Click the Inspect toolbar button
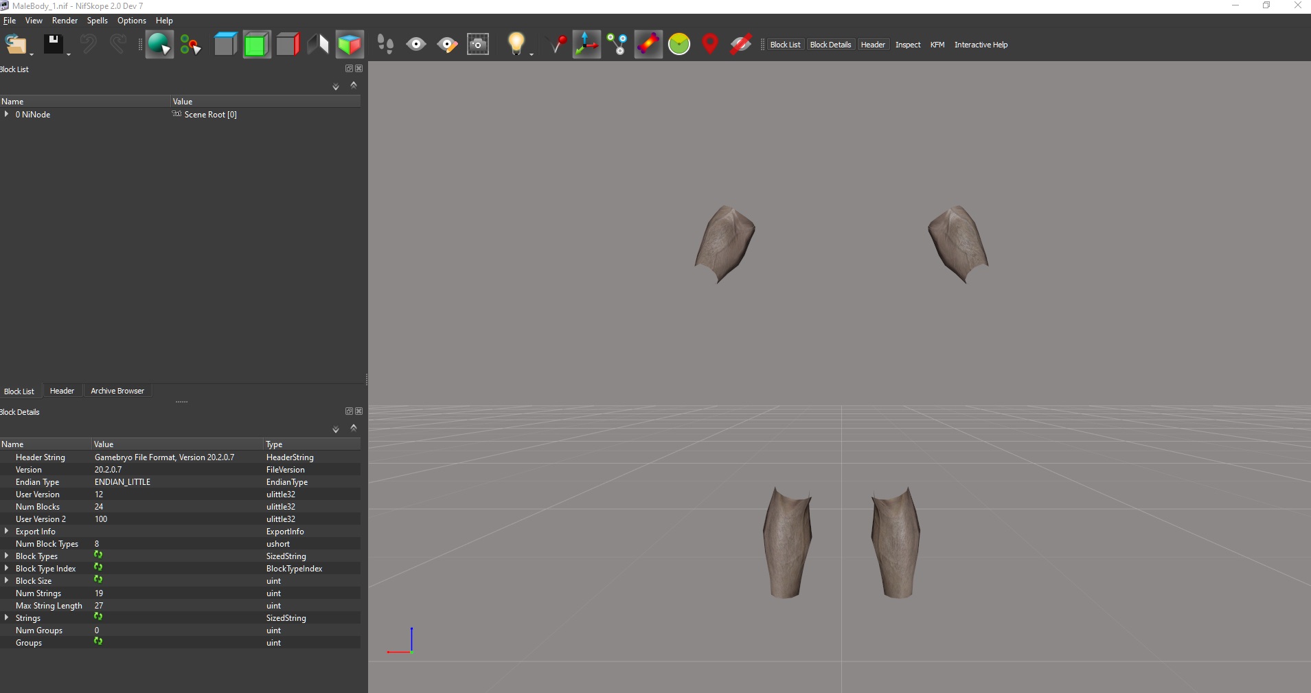 (907, 45)
